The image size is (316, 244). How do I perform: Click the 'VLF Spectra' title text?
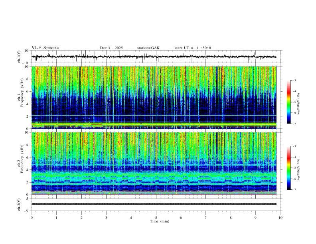45,47
